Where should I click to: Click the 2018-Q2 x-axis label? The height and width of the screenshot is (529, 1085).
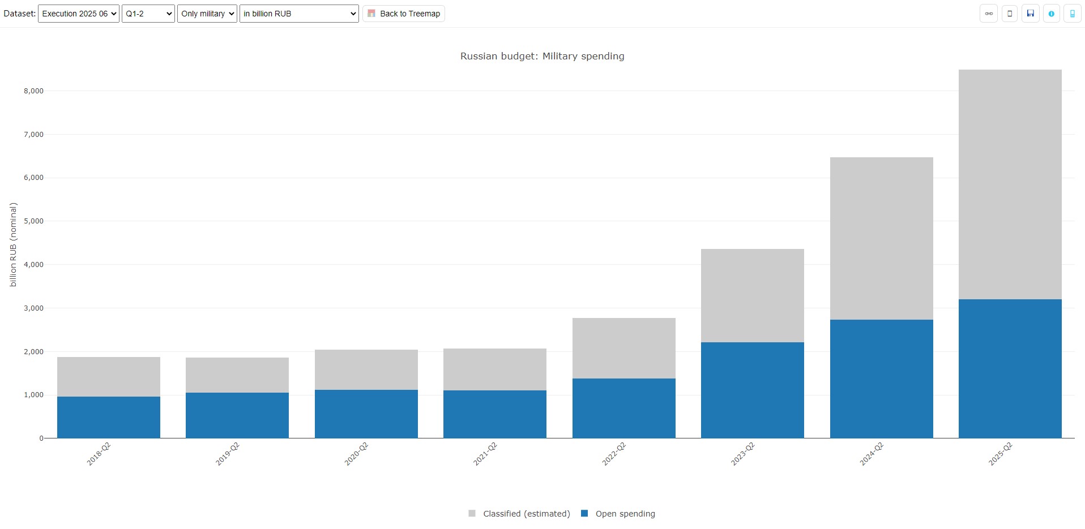(99, 454)
